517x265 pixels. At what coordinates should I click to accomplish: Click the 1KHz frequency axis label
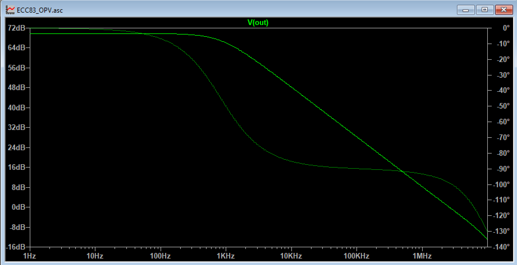click(x=226, y=256)
